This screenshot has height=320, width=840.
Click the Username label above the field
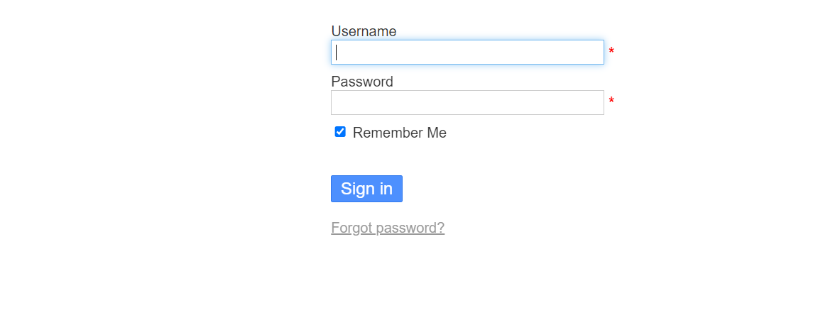point(364,31)
